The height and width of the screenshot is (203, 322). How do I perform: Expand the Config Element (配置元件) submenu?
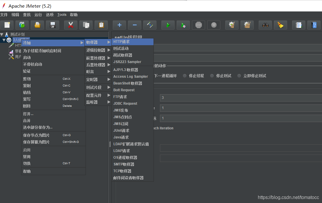pos(98,95)
